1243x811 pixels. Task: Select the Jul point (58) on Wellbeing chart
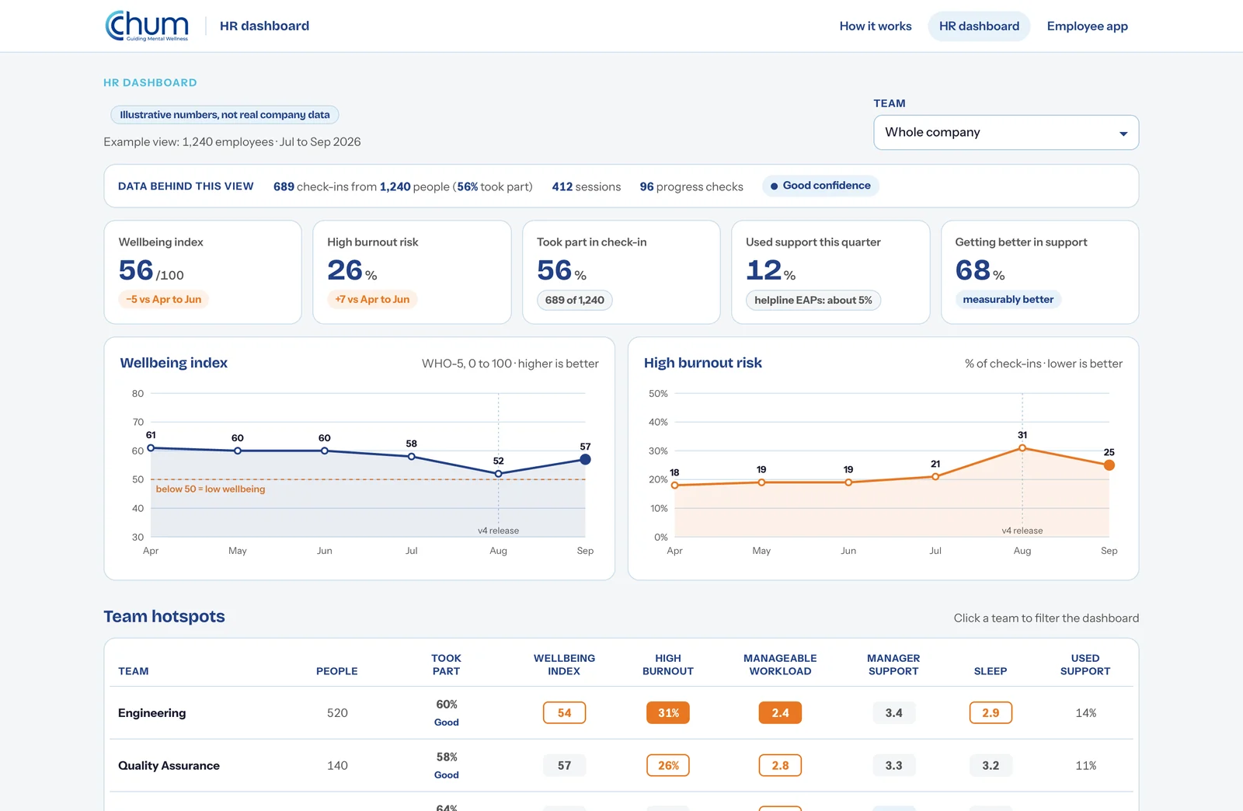412,456
